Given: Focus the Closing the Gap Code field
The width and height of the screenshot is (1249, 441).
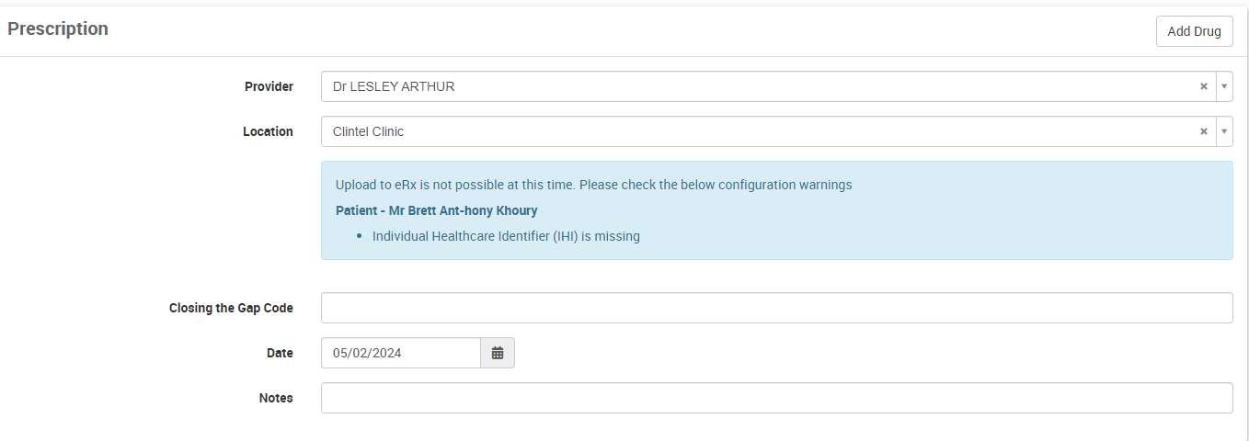Looking at the screenshot, I should click(x=776, y=308).
